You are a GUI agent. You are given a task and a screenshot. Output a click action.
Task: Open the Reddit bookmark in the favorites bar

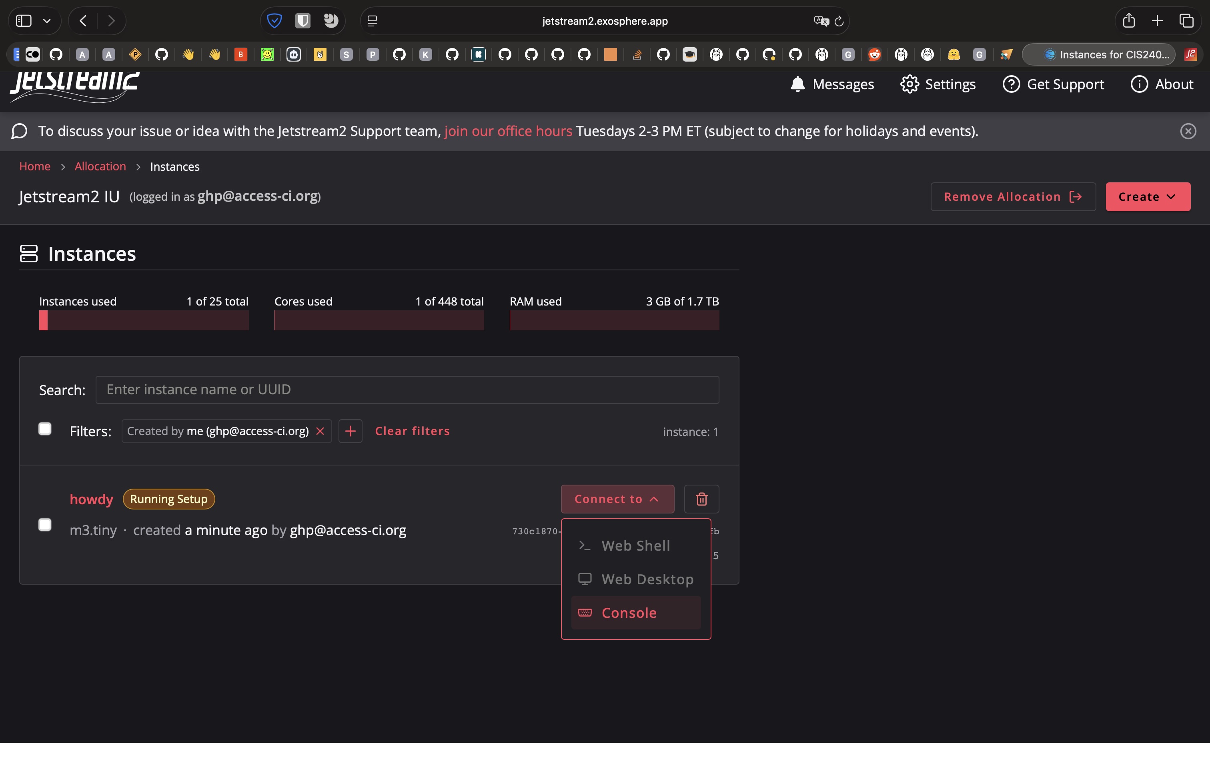coord(874,54)
